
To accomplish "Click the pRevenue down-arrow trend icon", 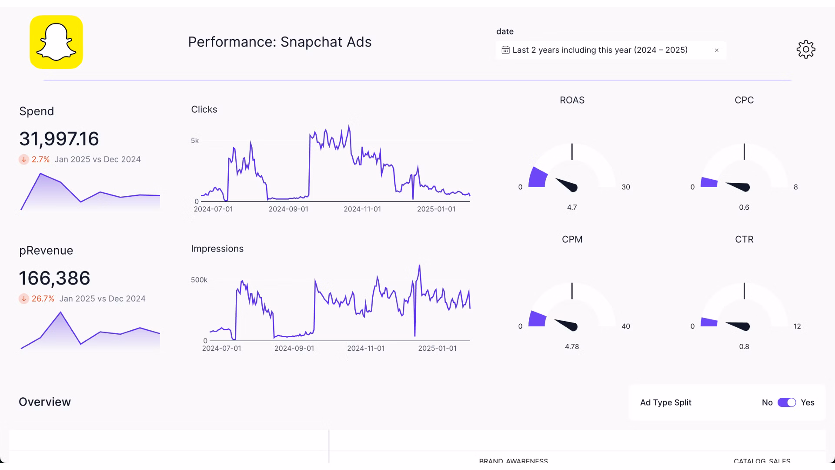I will (x=24, y=299).
